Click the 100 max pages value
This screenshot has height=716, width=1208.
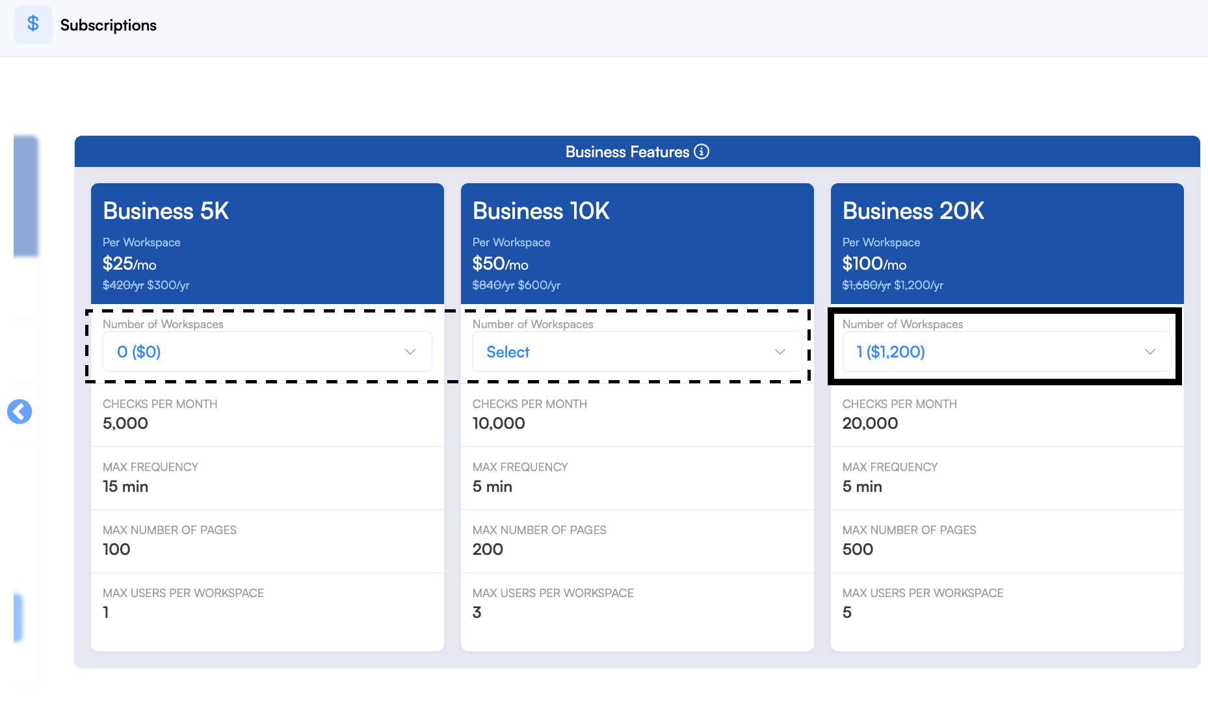click(x=116, y=549)
